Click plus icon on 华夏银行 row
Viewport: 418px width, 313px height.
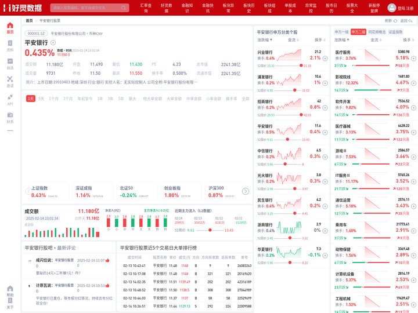click(x=325, y=256)
